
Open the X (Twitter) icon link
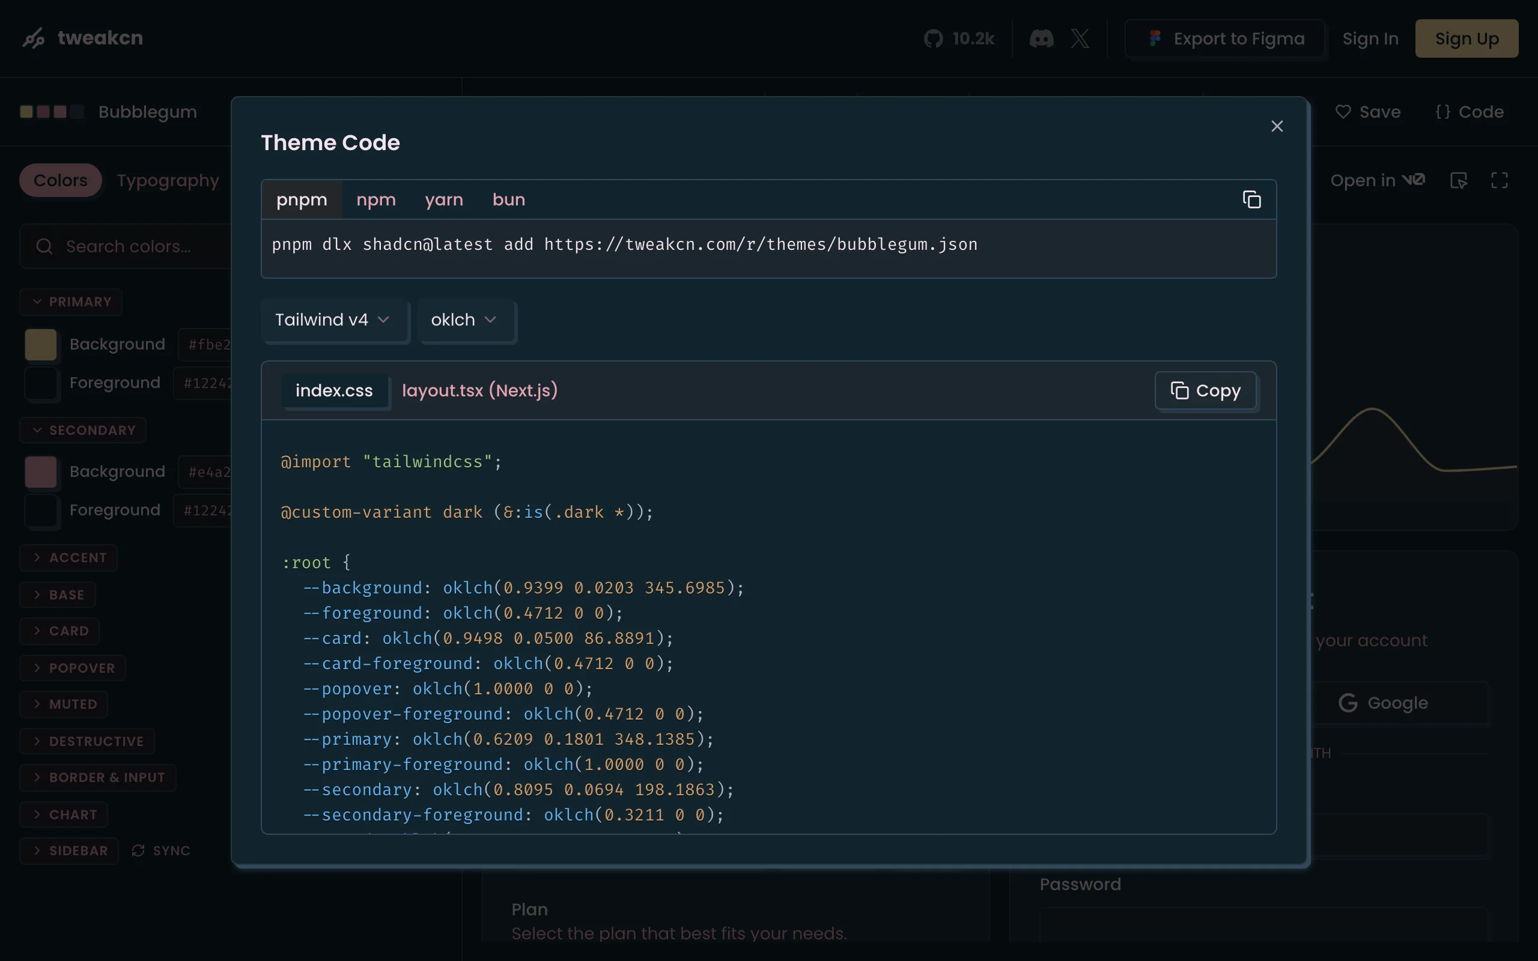tap(1080, 39)
